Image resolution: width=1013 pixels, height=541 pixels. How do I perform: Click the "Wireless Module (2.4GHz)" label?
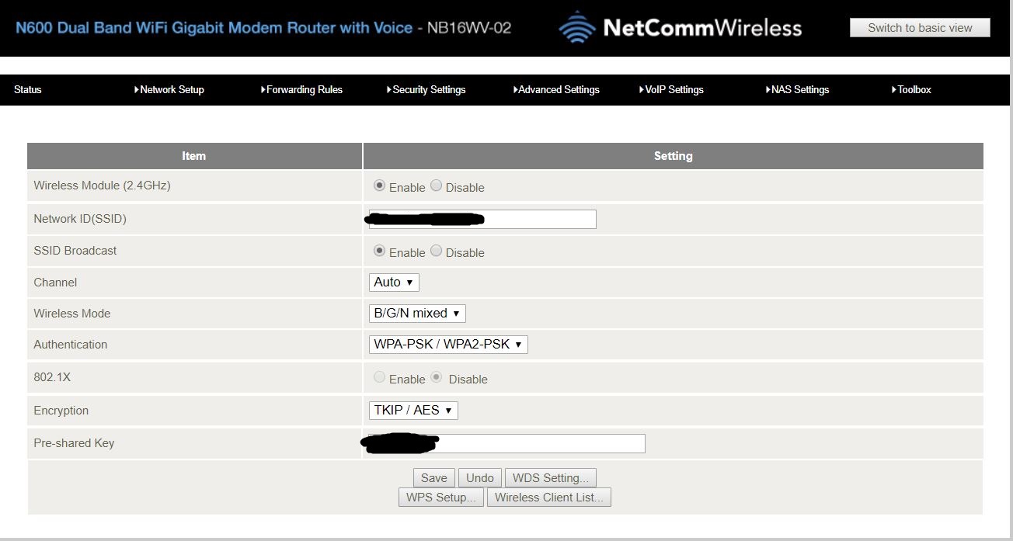coord(102,186)
